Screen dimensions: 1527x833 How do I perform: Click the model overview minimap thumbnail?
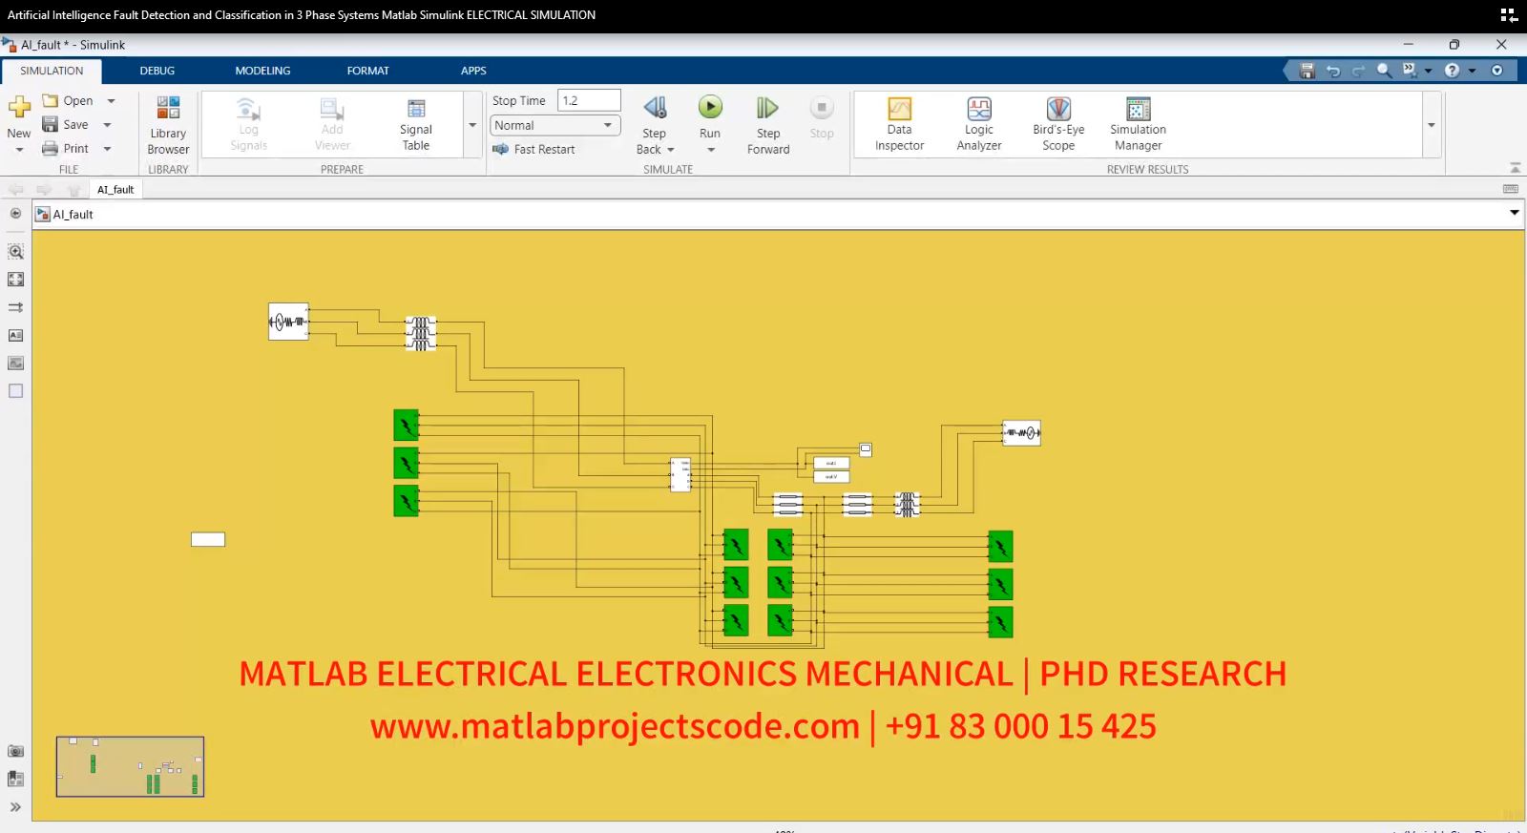(x=130, y=766)
